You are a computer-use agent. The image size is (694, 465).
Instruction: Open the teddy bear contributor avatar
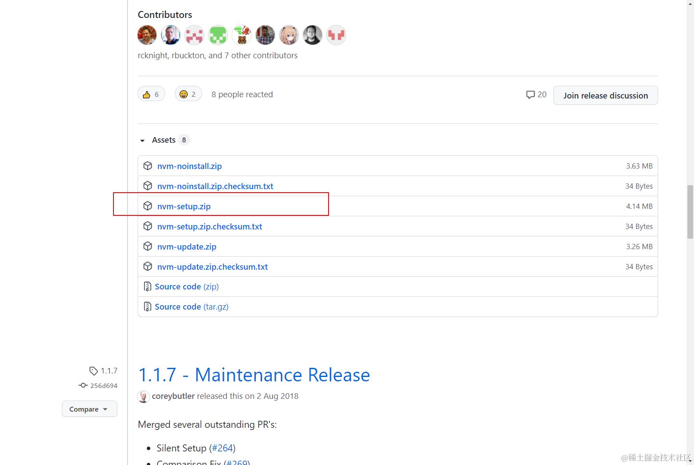[x=242, y=35]
